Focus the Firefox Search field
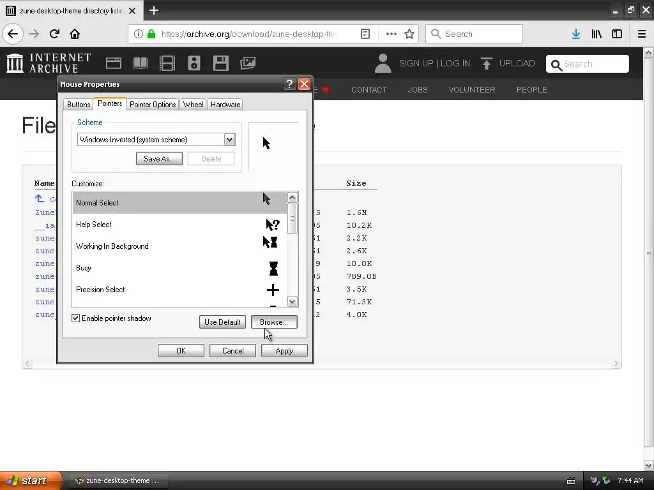Viewport: 654px width, 490px height. (474, 34)
